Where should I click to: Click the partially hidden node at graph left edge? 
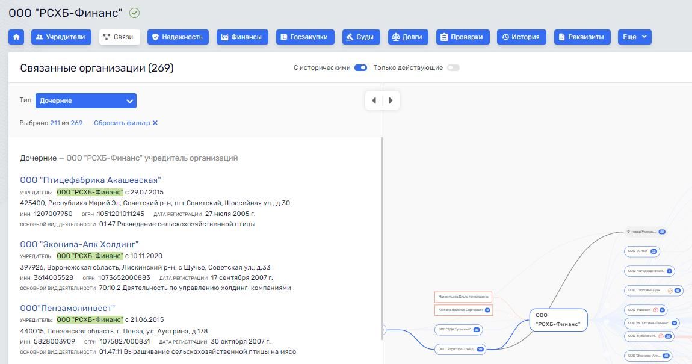click(385, 330)
